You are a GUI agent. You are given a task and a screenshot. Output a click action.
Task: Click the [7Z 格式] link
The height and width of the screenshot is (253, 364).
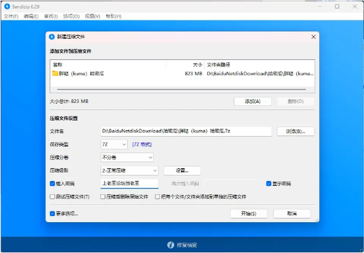pos(142,144)
